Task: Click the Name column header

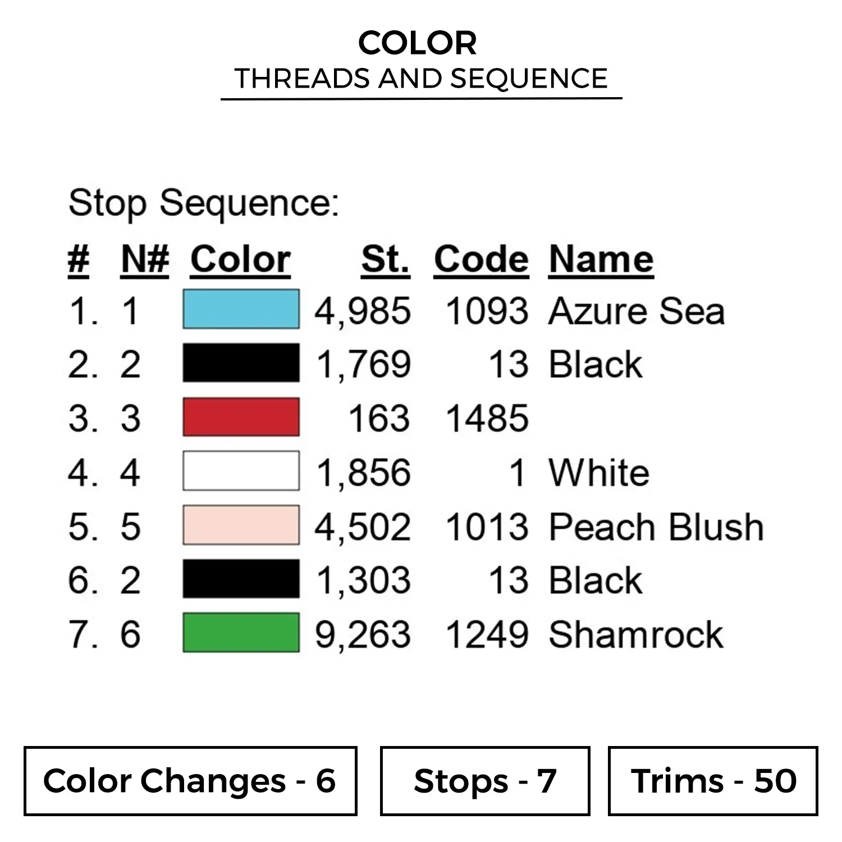Action: [601, 260]
